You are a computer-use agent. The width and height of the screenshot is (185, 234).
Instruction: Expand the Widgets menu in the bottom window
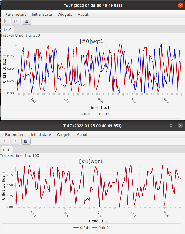pos(64,135)
